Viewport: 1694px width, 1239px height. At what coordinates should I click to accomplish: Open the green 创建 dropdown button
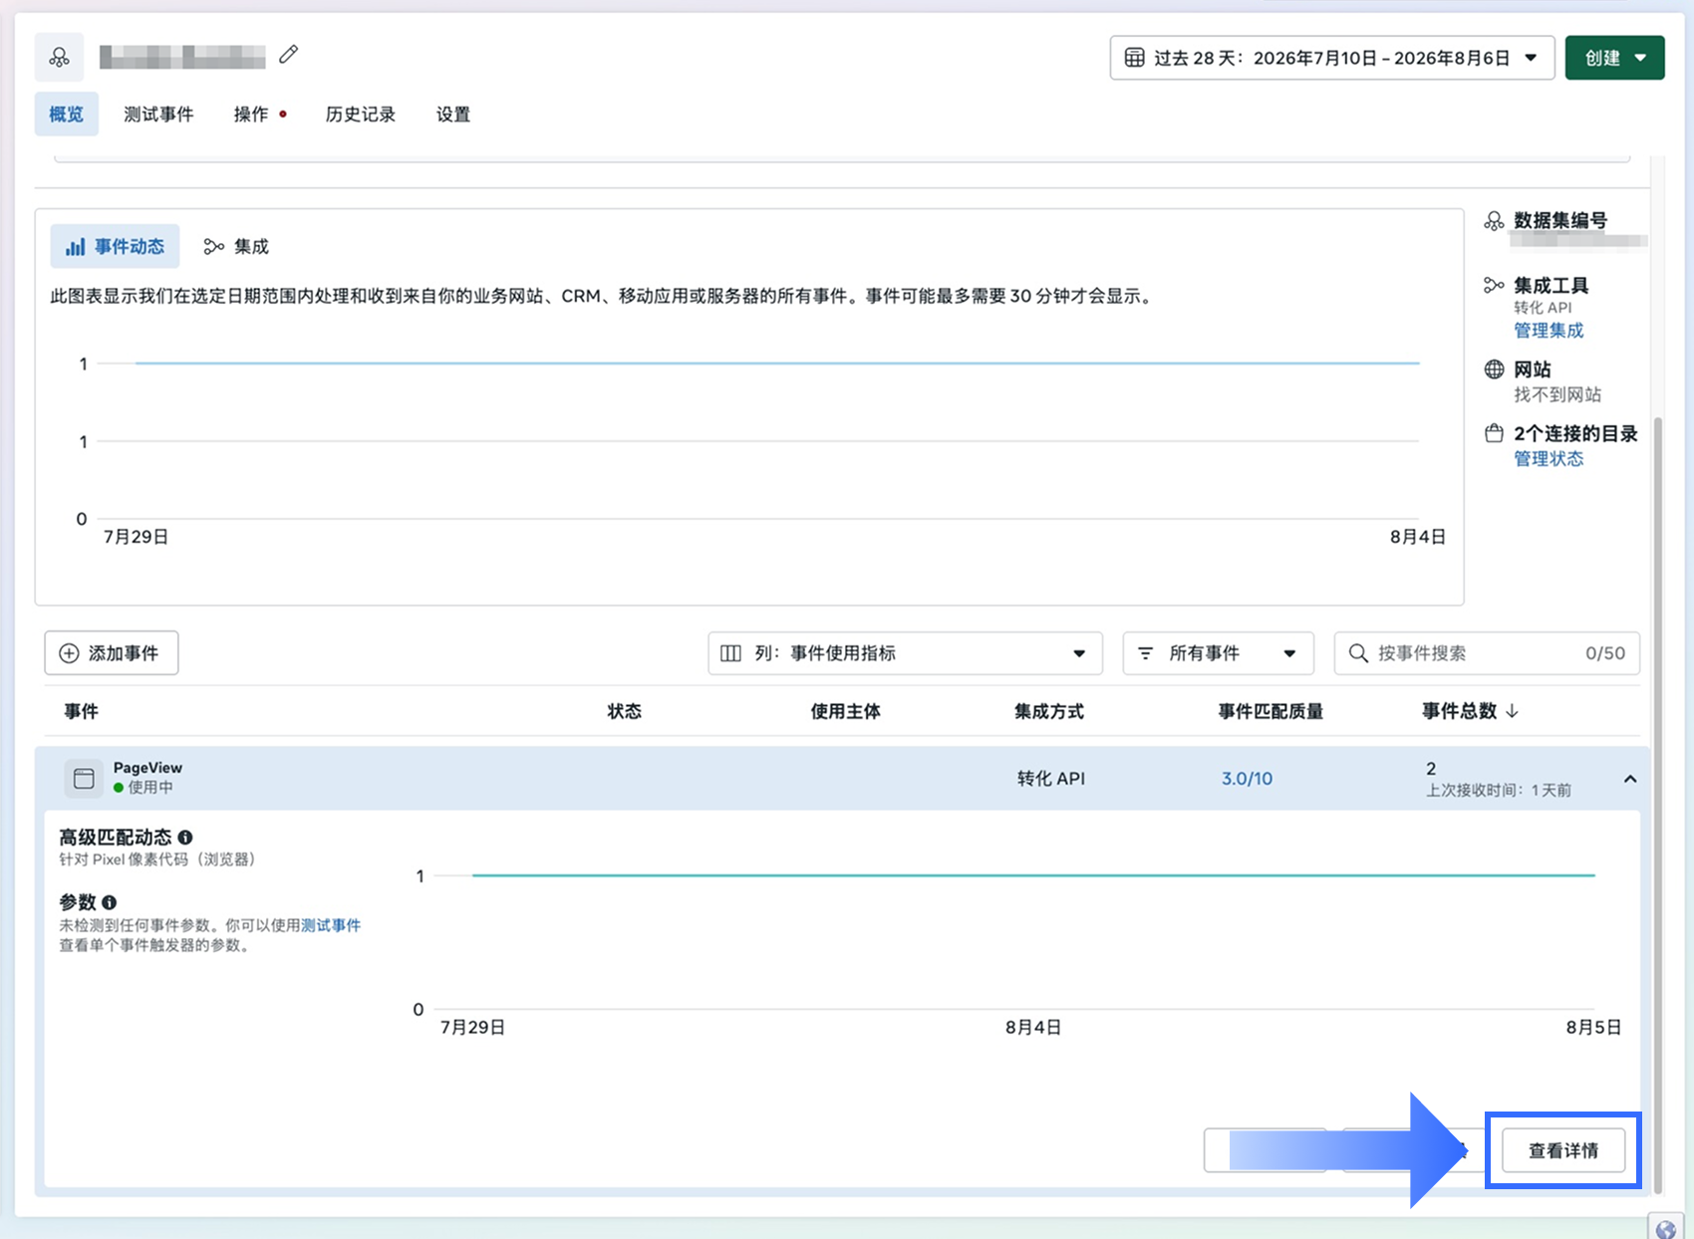(x=1614, y=58)
